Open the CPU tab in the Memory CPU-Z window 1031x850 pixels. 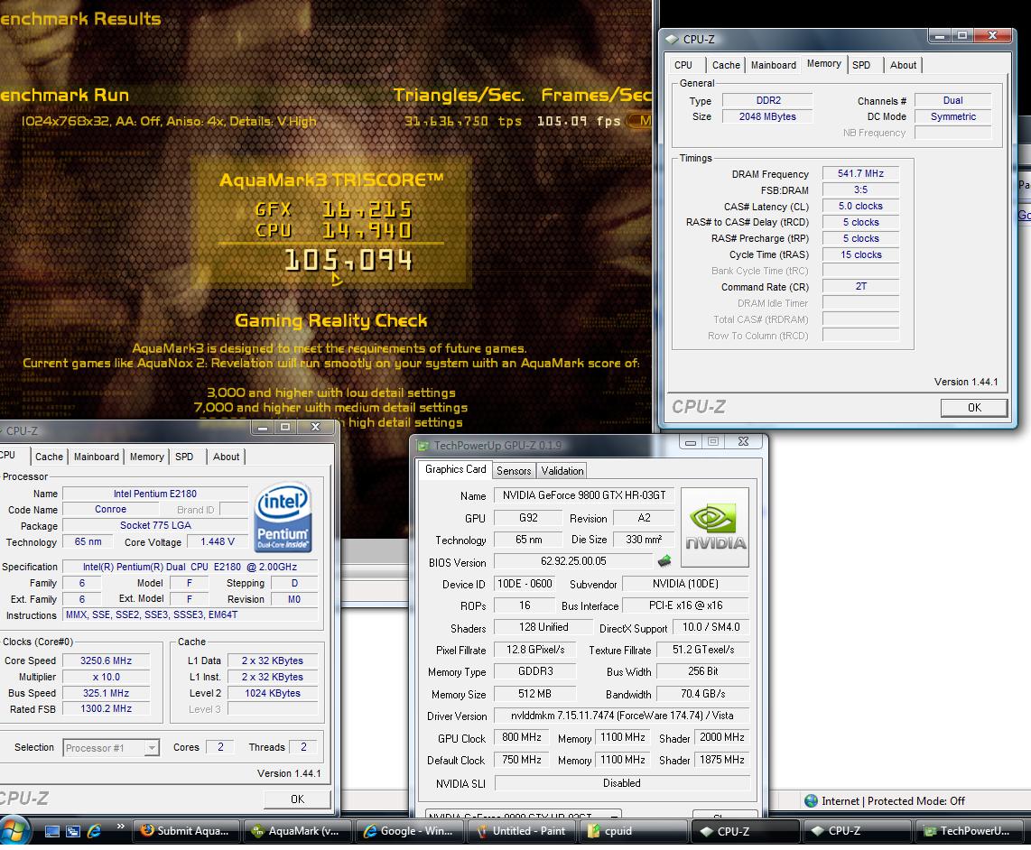(x=683, y=65)
